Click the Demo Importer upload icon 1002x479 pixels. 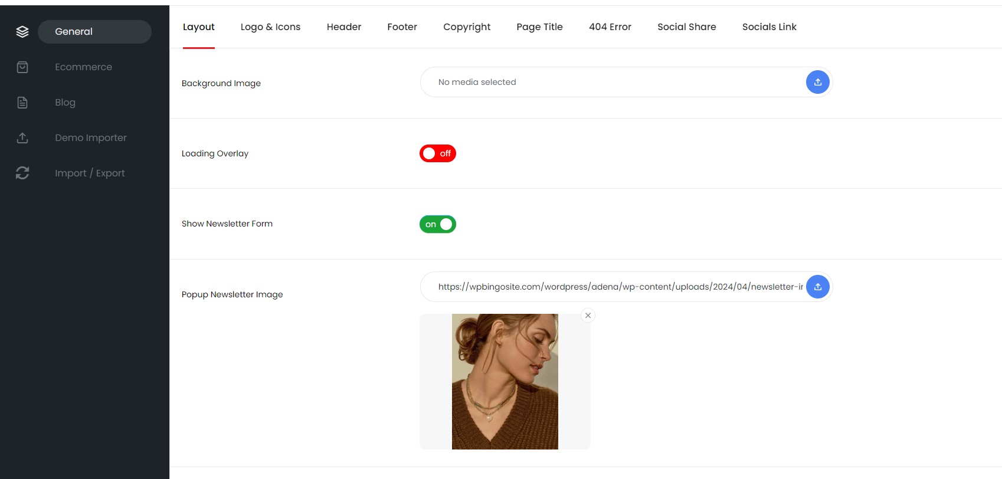(x=22, y=138)
